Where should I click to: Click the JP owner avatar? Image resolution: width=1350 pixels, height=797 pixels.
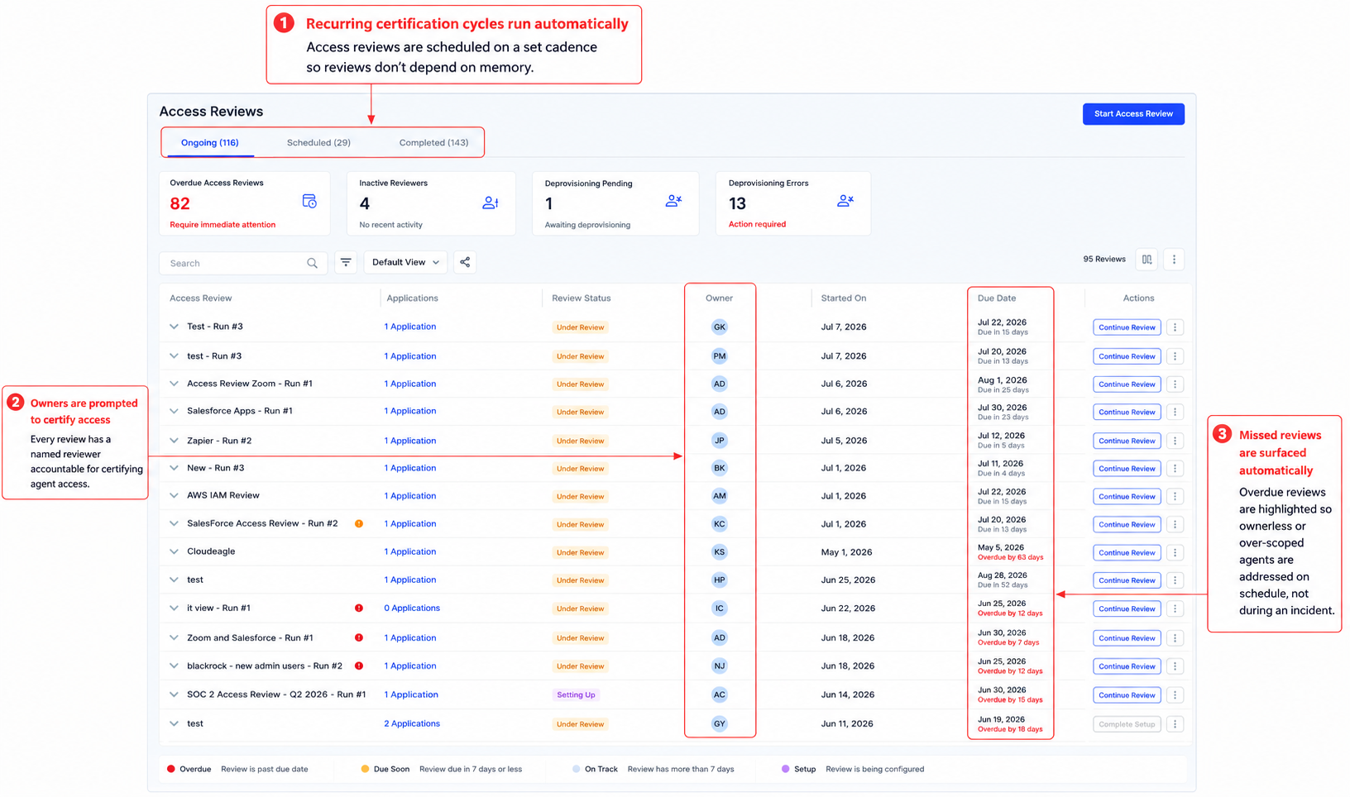[x=720, y=441]
